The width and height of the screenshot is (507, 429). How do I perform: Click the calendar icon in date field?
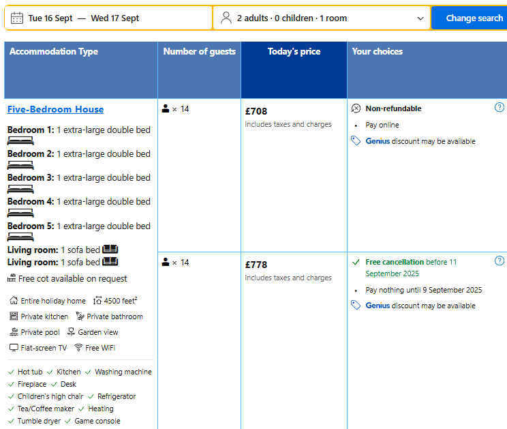(x=17, y=18)
